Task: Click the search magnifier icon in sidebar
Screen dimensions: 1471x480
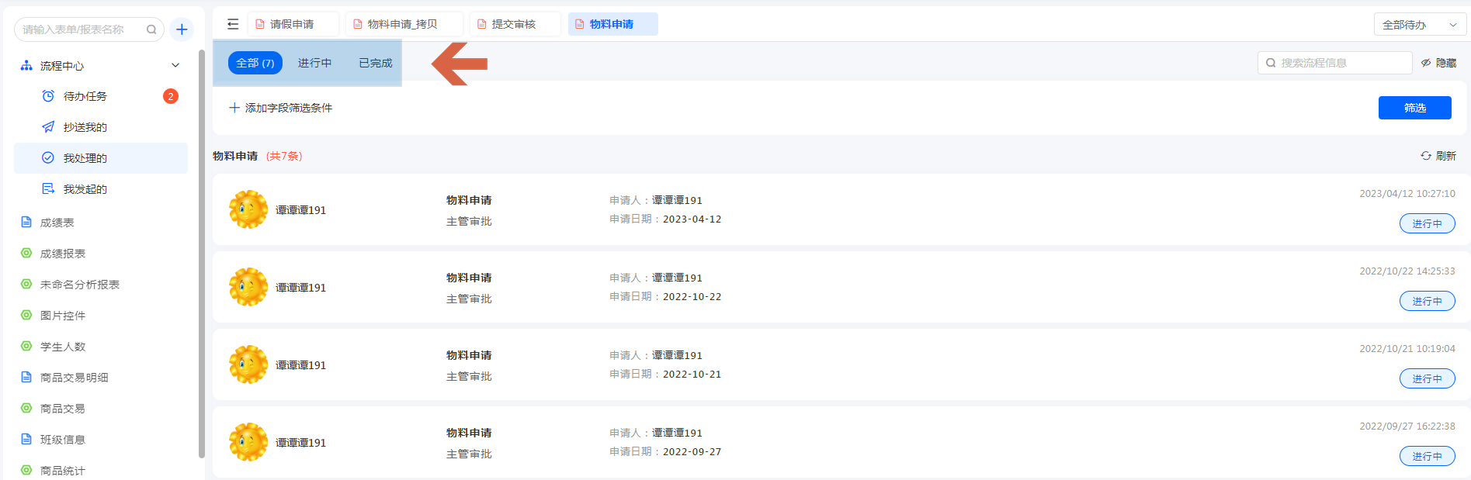Action: tap(151, 29)
